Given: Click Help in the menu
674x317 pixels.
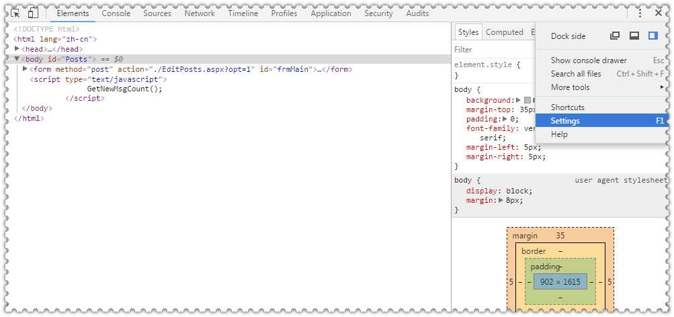Looking at the screenshot, I should click(601, 134).
